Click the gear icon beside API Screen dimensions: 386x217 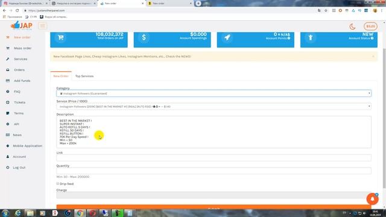coord(8,124)
